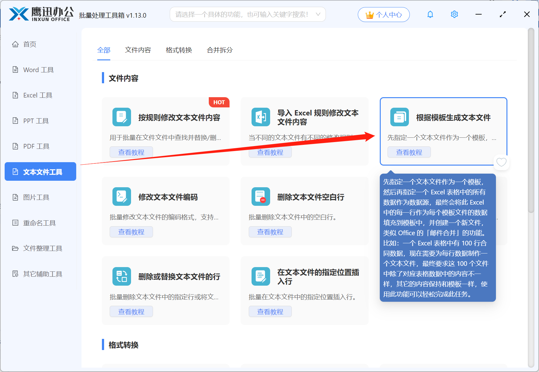Open the 导入Excel规则修改文本文件内容 tool icon
This screenshot has width=539, height=372.
coord(261,117)
